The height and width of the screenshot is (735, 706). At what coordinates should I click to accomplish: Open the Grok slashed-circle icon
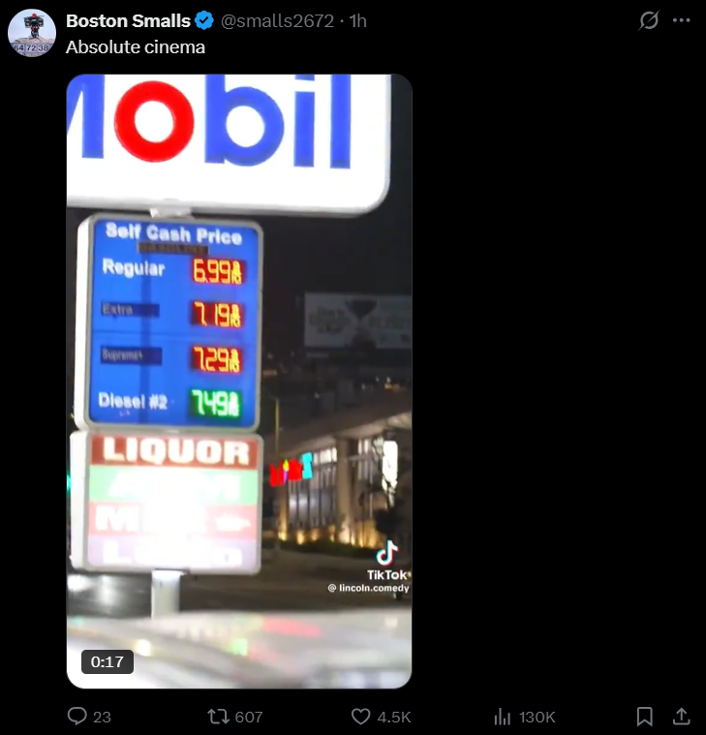(649, 20)
